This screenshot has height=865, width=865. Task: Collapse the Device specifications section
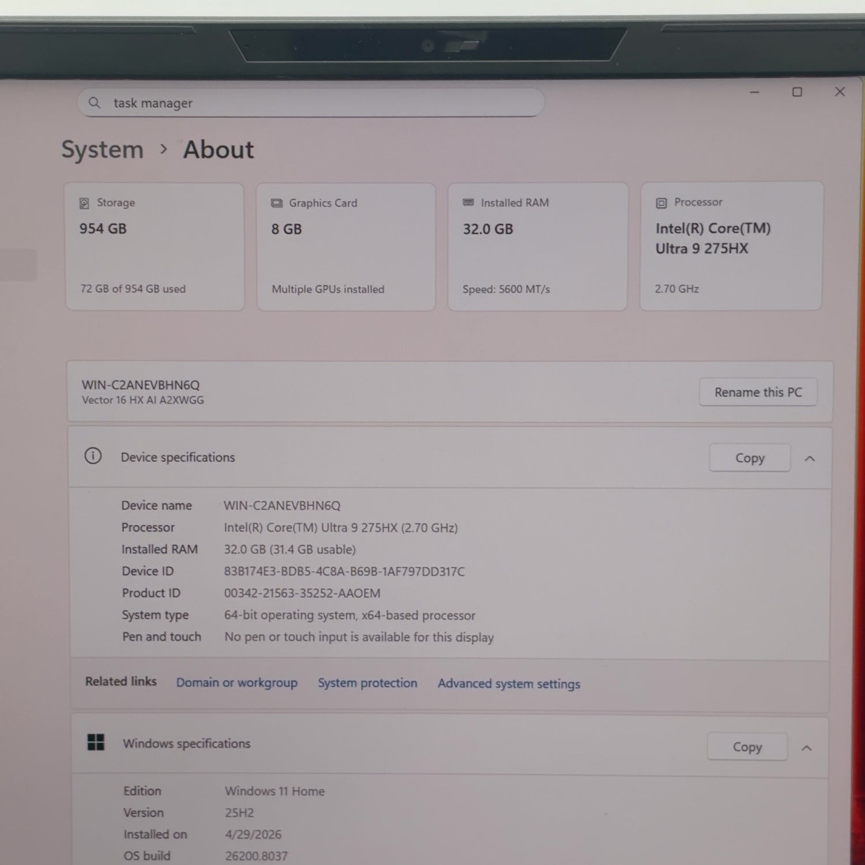(810, 459)
